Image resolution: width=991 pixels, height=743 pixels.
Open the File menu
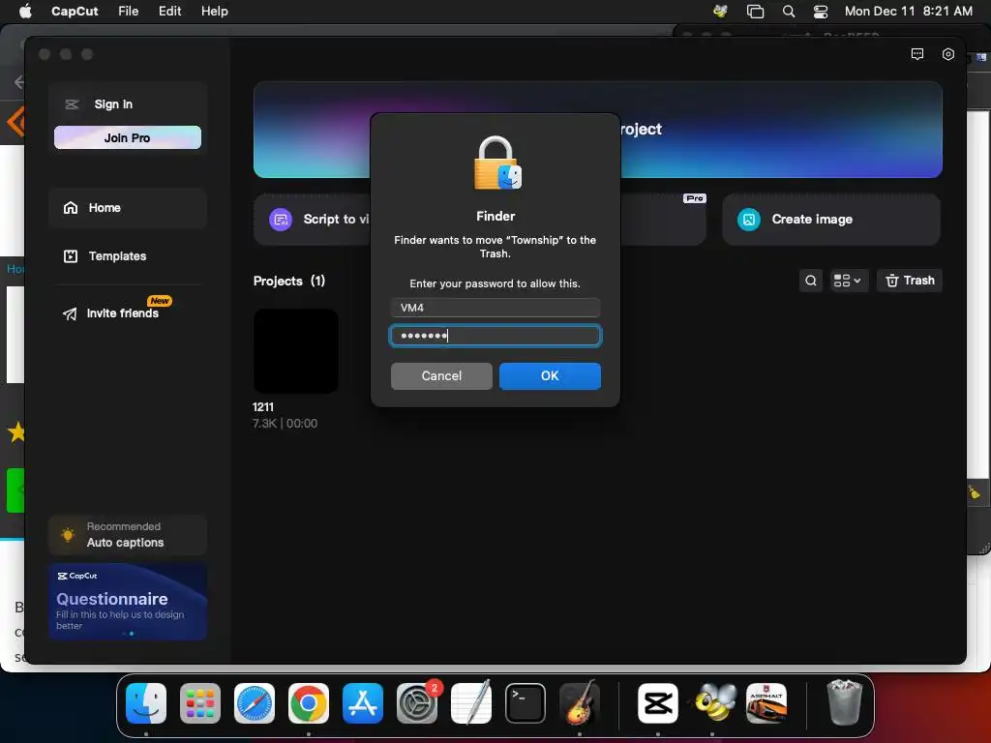129,11
